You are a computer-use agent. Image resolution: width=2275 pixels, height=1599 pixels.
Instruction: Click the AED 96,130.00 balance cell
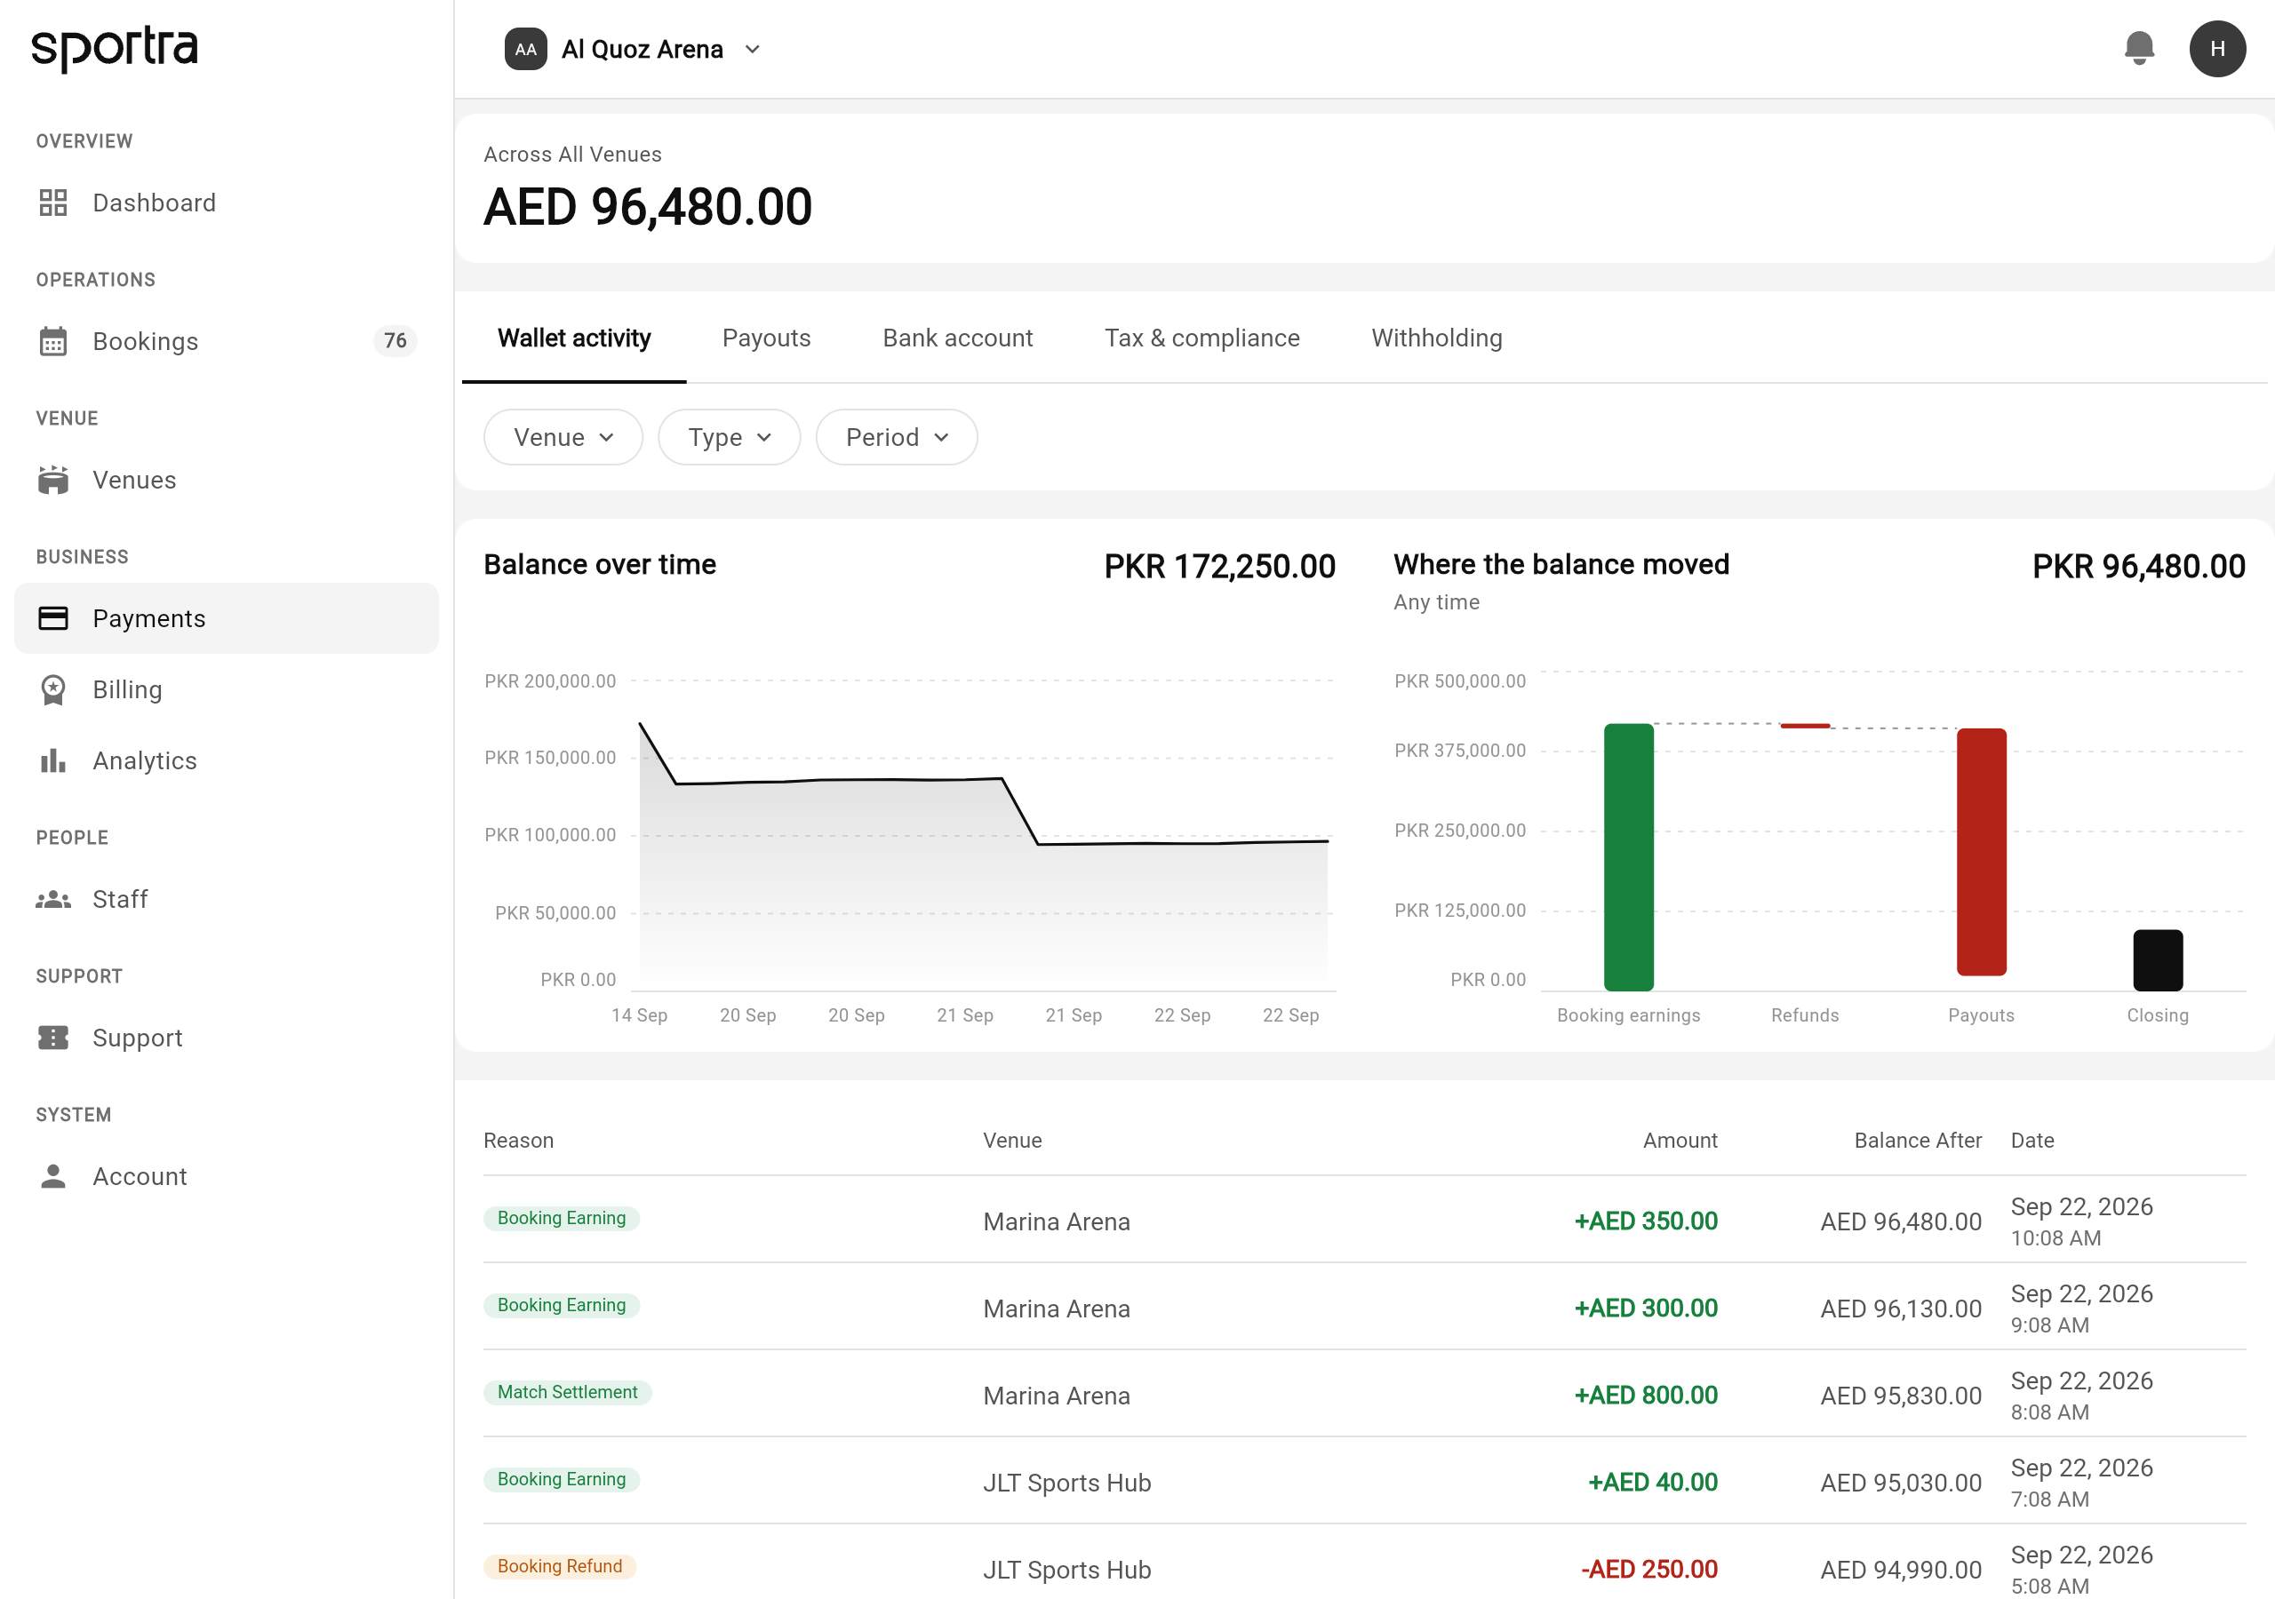tap(1901, 1309)
